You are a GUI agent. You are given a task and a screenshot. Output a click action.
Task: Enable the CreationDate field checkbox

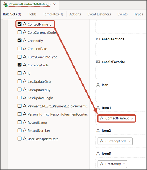tap(20, 48)
